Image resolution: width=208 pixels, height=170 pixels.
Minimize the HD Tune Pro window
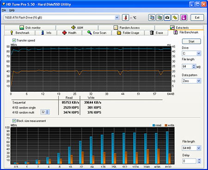click(192, 4)
